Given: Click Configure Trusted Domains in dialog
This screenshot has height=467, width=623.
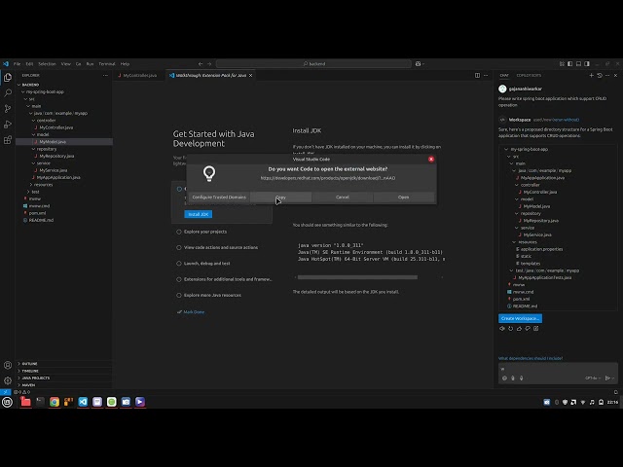Looking at the screenshot, I should point(219,198).
